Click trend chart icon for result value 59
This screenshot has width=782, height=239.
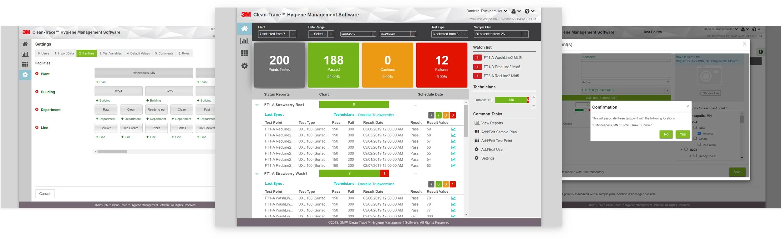(453, 129)
